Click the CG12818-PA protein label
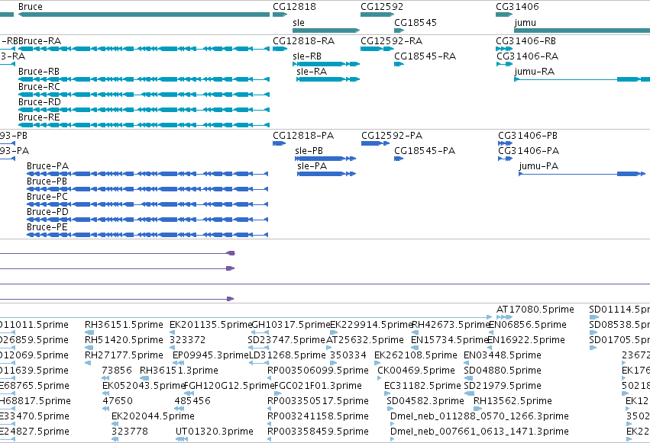Image resolution: width=650 pixels, height=443 pixels. click(x=303, y=136)
